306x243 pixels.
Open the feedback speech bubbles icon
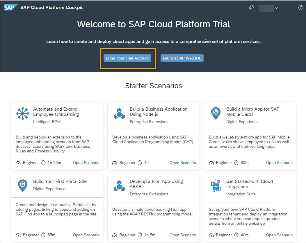(x=251, y=7)
